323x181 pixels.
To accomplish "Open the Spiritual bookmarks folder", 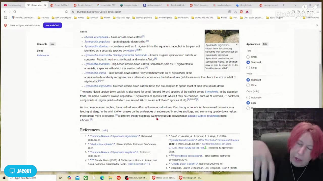I will click(92, 18).
